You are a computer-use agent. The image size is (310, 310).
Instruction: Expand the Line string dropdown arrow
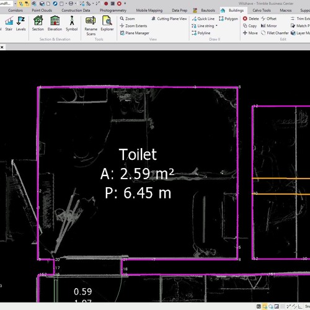click(216, 25)
